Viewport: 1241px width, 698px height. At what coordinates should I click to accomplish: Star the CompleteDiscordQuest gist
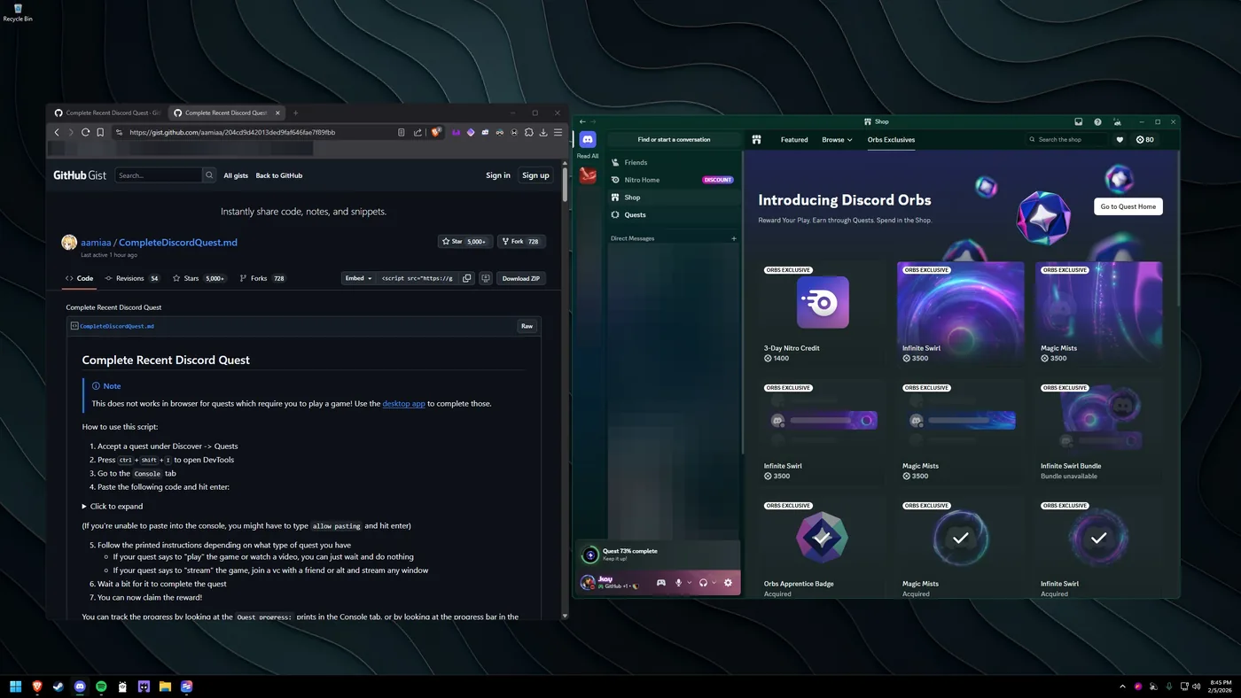pyautogui.click(x=465, y=242)
